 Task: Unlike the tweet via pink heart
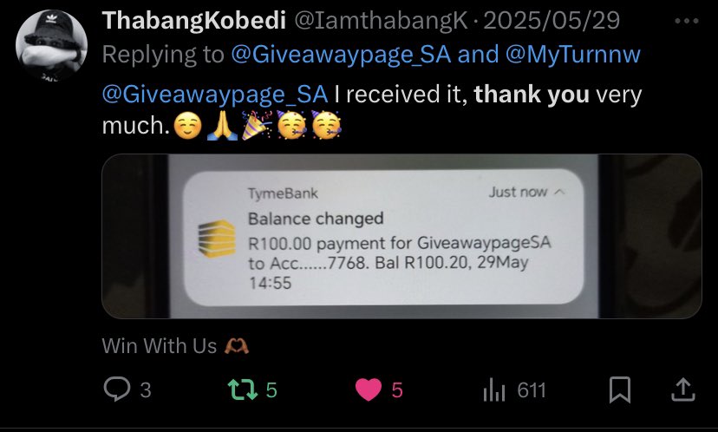369,389
